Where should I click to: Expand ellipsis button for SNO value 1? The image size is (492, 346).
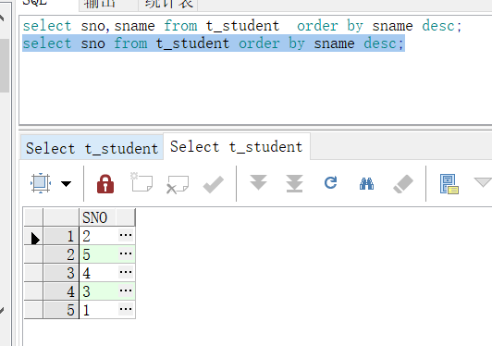tap(126, 309)
